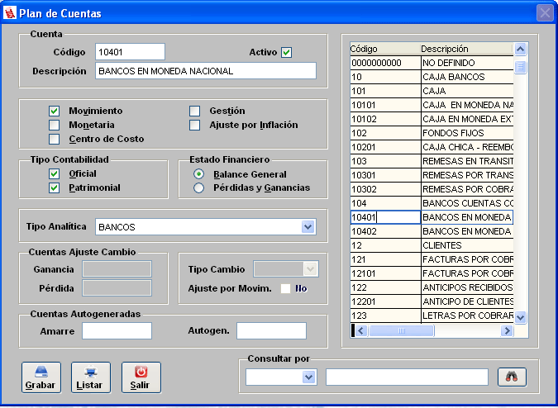
Task: Click the vertical scrollbar thumb
Action: [x=520, y=67]
